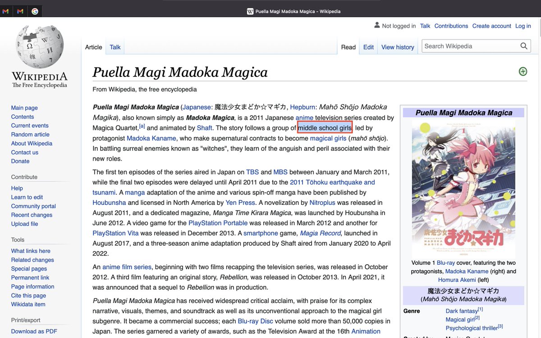The width and height of the screenshot is (541, 338).
Task: Click Log in
Action: [x=523, y=26]
